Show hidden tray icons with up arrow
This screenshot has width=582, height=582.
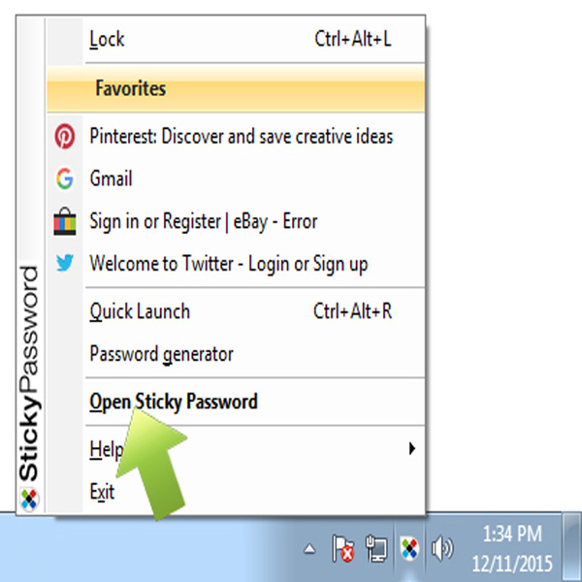(x=309, y=549)
